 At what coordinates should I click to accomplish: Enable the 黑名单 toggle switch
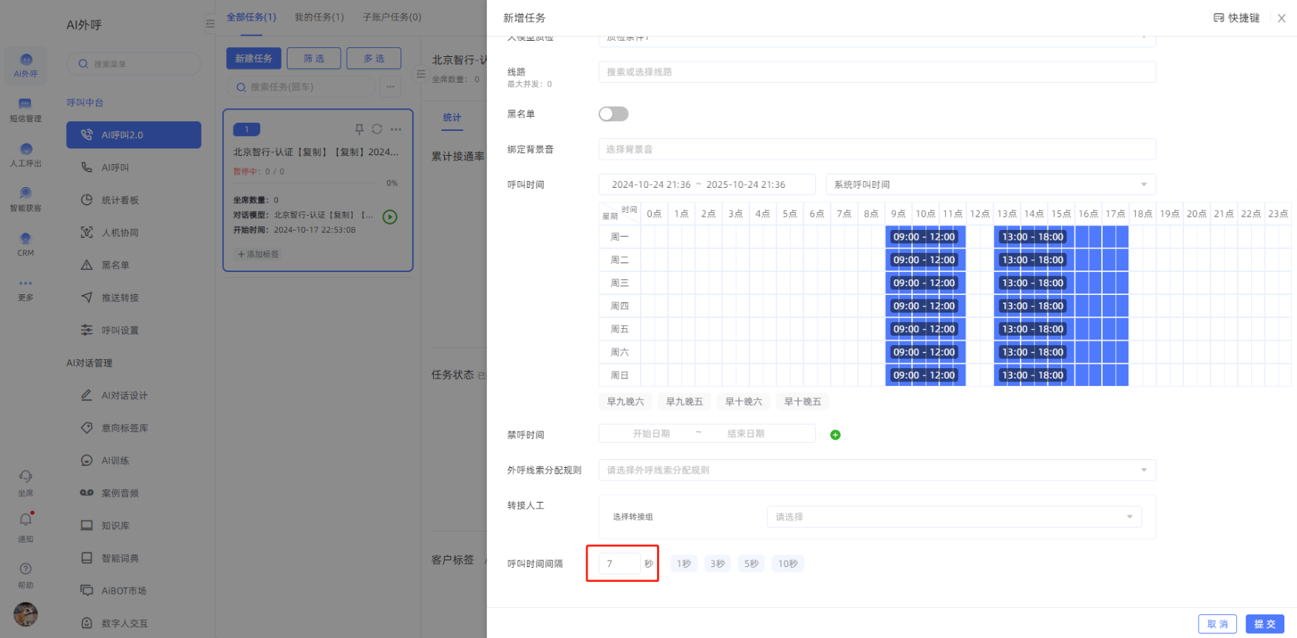[x=613, y=114]
